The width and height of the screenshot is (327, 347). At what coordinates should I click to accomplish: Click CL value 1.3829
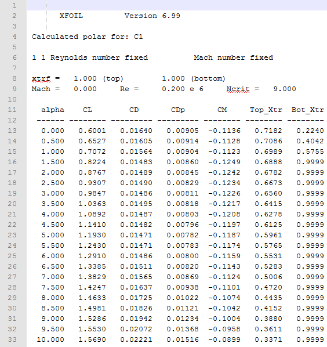click(92, 277)
